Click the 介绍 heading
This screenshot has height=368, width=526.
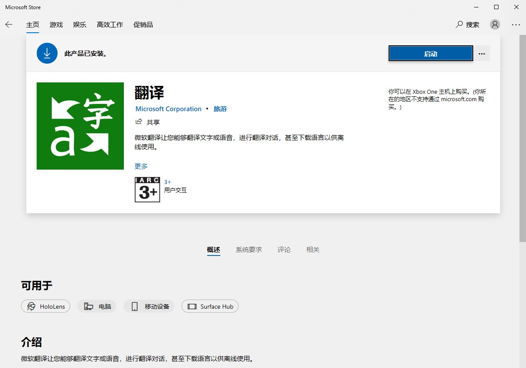pyautogui.click(x=31, y=342)
